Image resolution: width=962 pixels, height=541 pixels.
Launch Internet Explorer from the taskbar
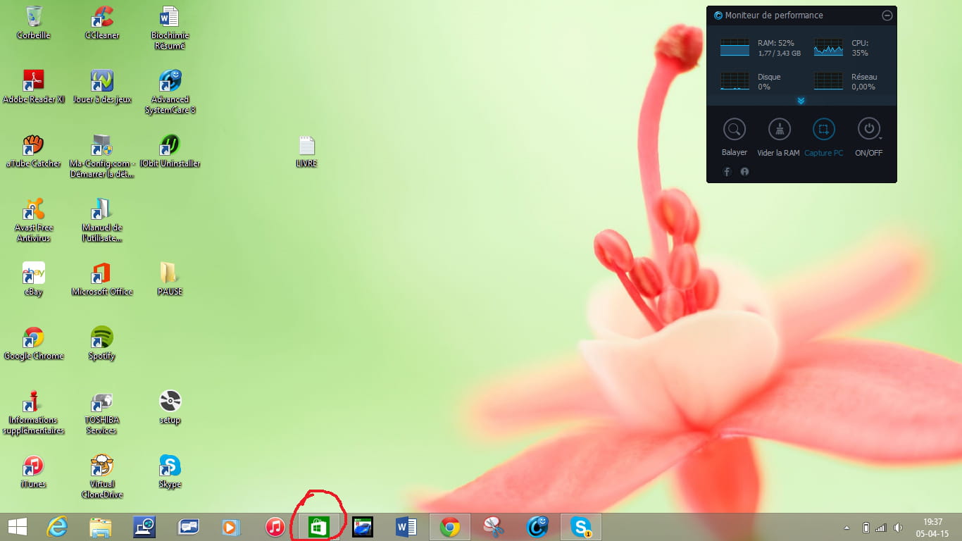(57, 527)
